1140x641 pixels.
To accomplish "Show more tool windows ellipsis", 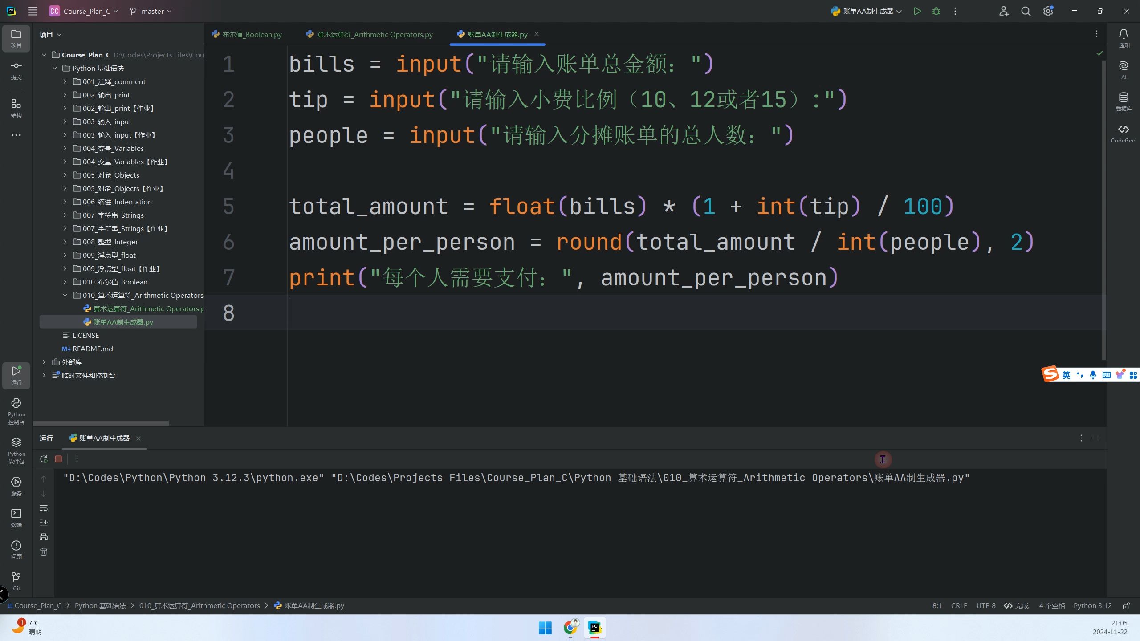I will 16,135.
